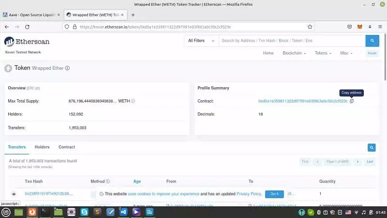
Task: Click the Transfers count 1,953,003
Action: [x=77, y=128]
